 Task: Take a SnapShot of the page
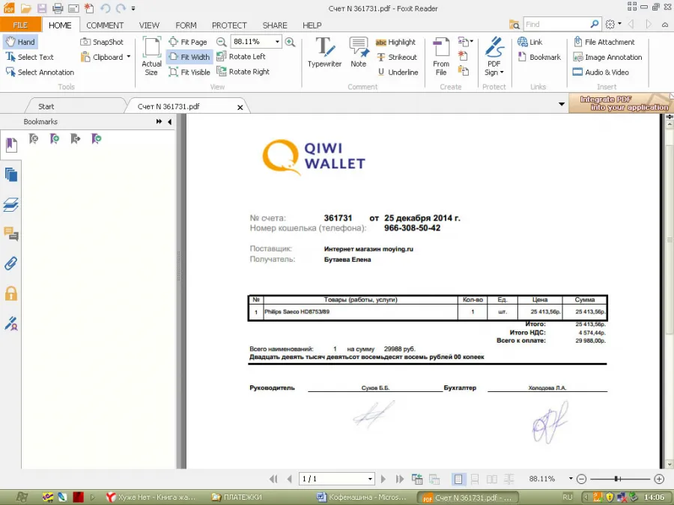(102, 42)
